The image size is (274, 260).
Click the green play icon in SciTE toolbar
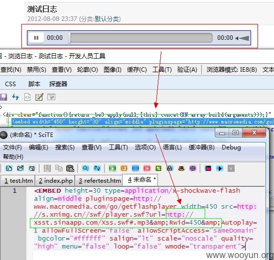(x=112, y=168)
